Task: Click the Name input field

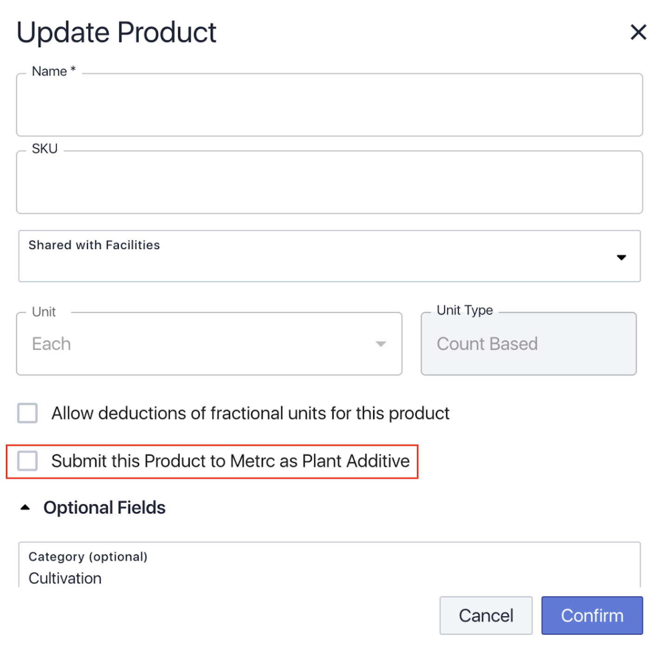Action: tap(329, 105)
